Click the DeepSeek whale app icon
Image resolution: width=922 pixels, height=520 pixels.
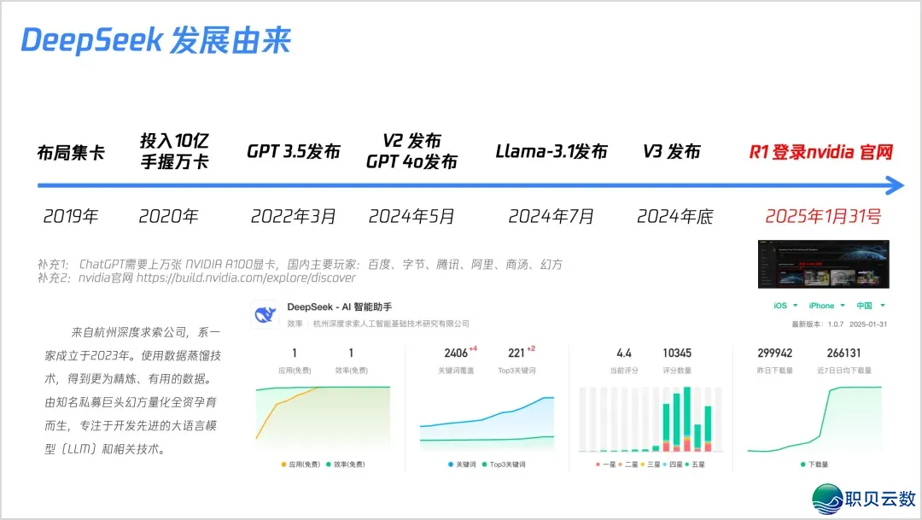pyautogui.click(x=265, y=315)
